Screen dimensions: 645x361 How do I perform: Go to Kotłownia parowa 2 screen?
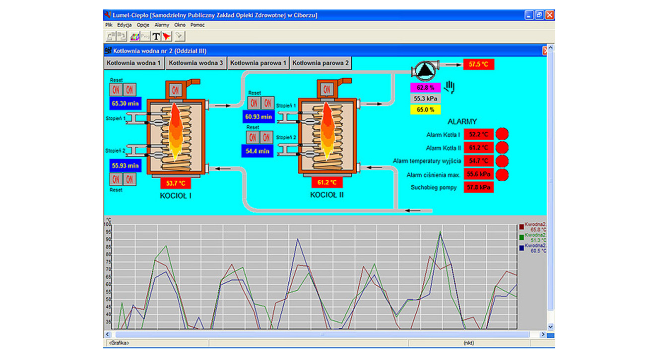pos(321,63)
